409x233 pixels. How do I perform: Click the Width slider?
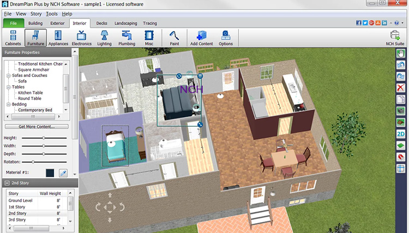coord(44,146)
